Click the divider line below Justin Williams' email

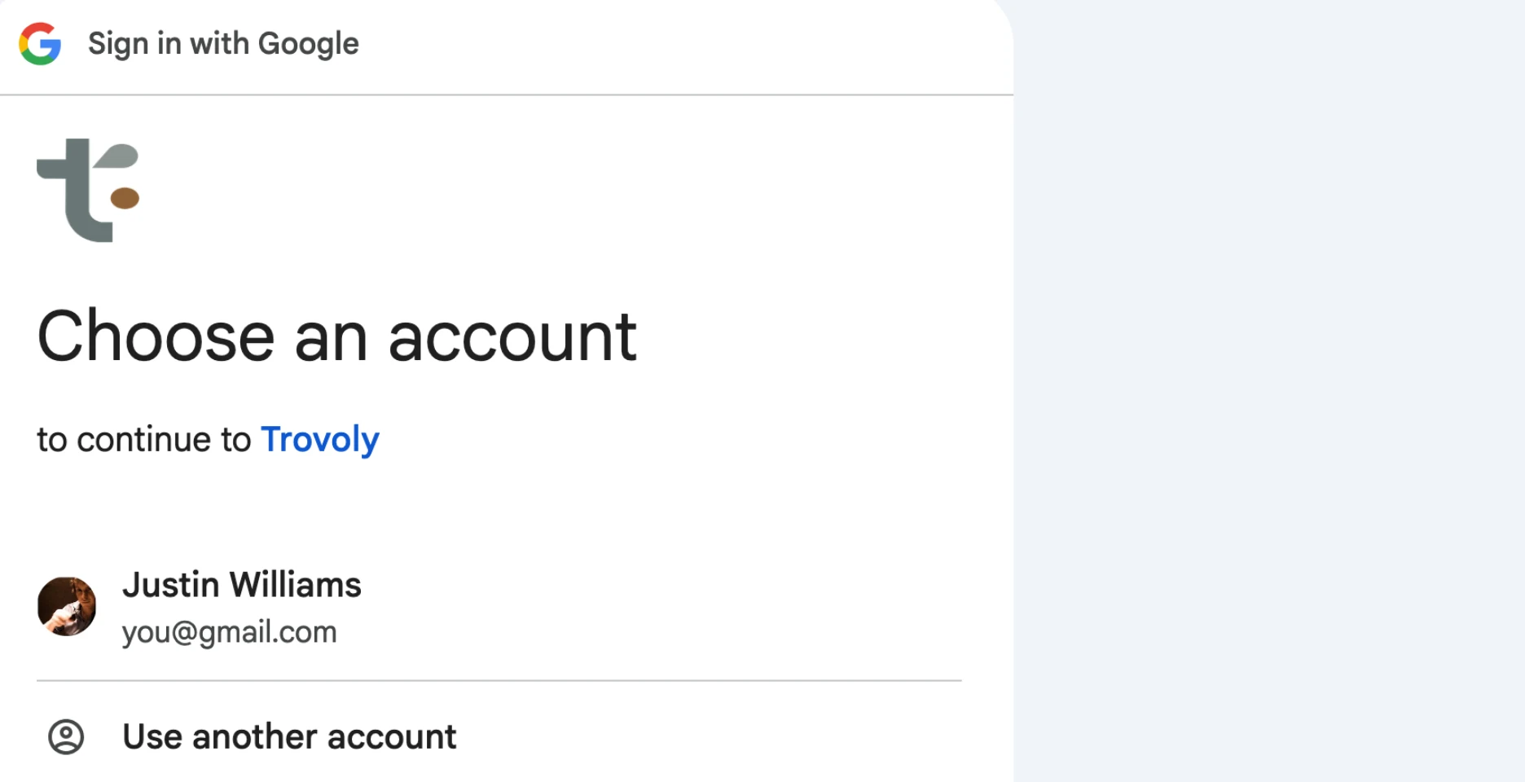pos(499,680)
